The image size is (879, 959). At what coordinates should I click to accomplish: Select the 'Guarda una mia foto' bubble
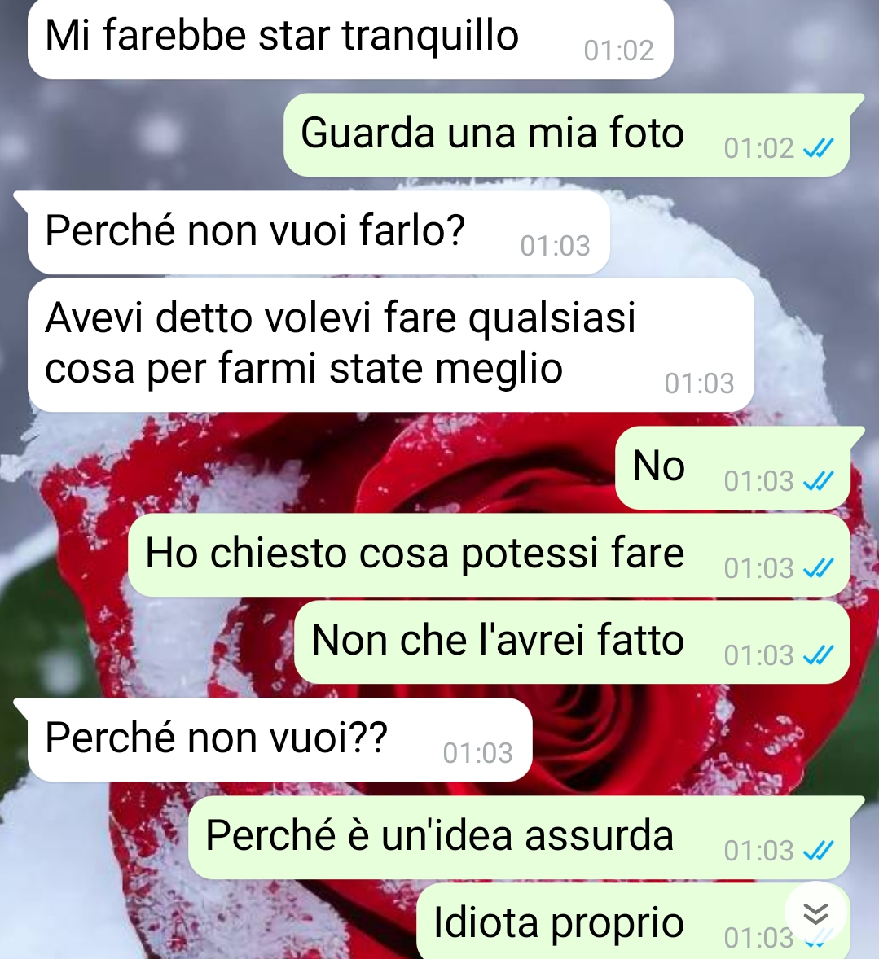tap(567, 135)
